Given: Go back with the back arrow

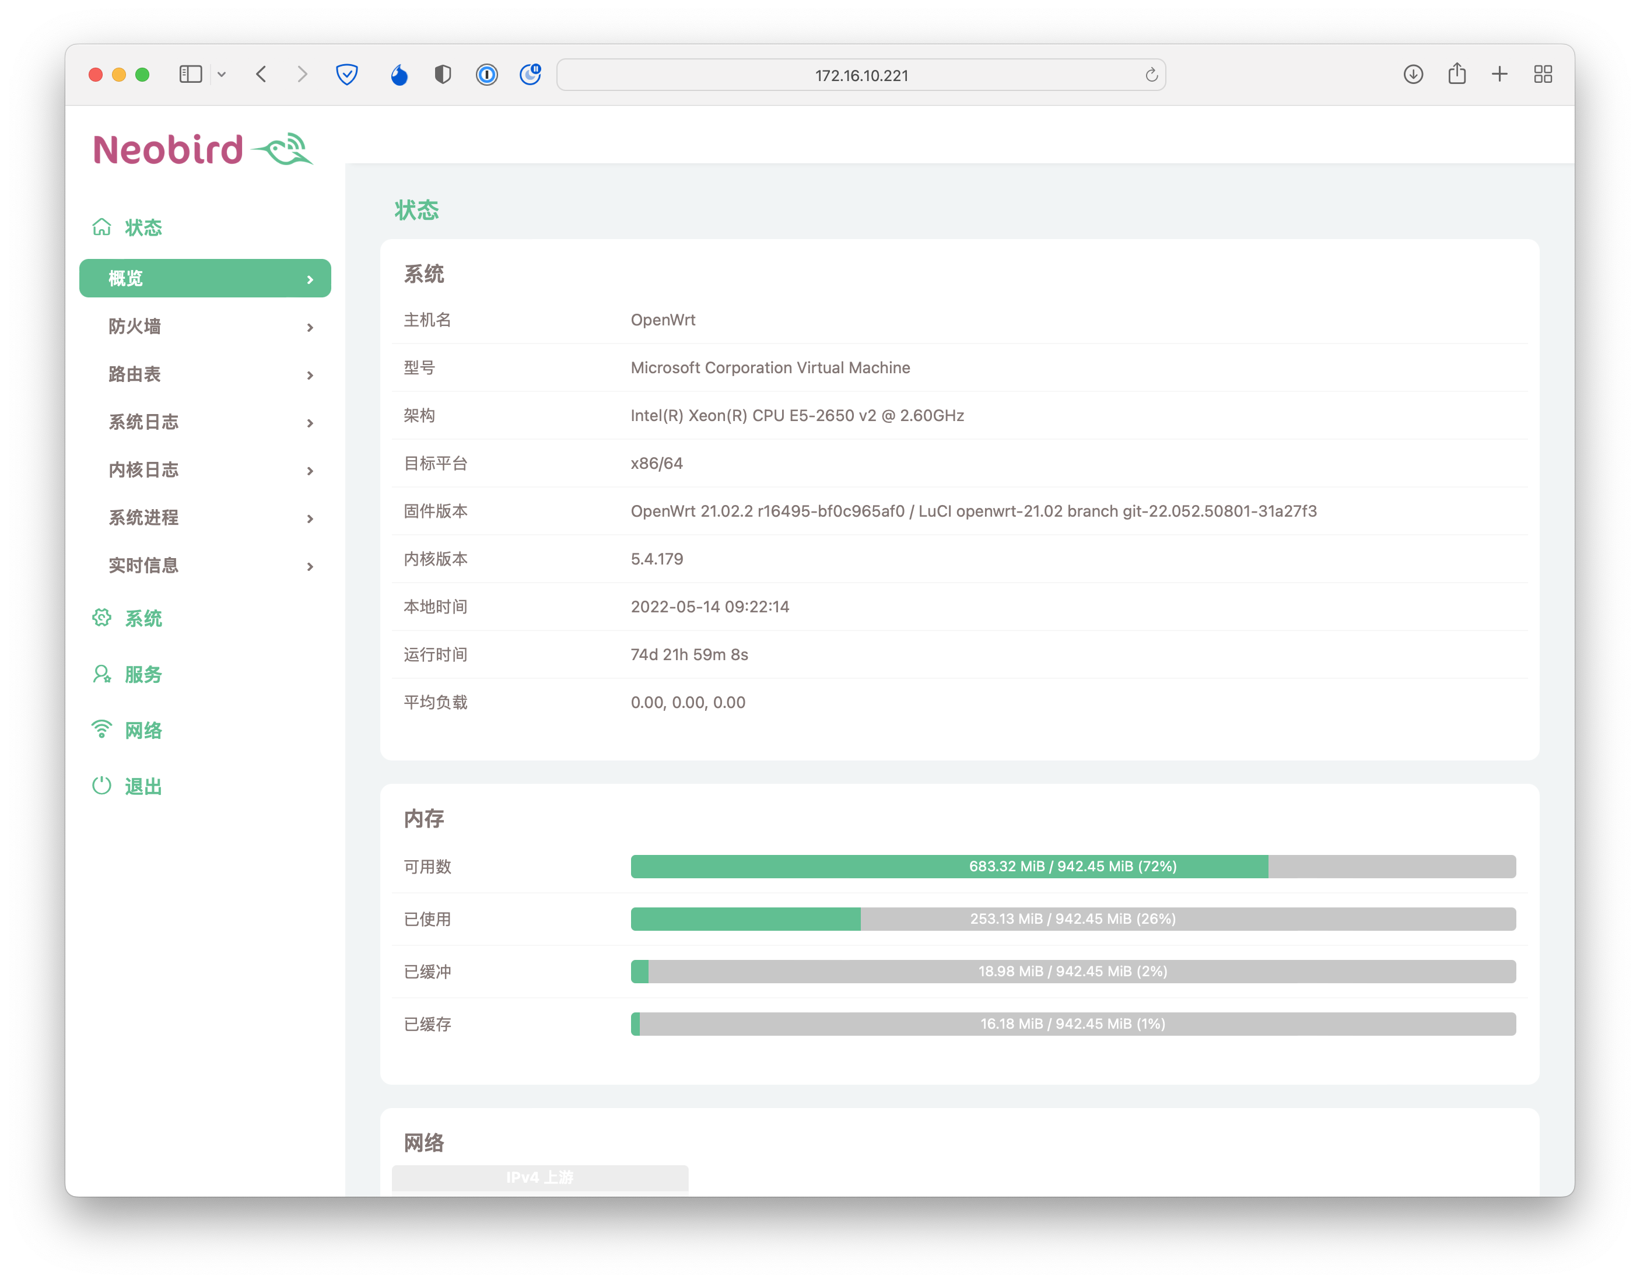Looking at the screenshot, I should [x=261, y=75].
